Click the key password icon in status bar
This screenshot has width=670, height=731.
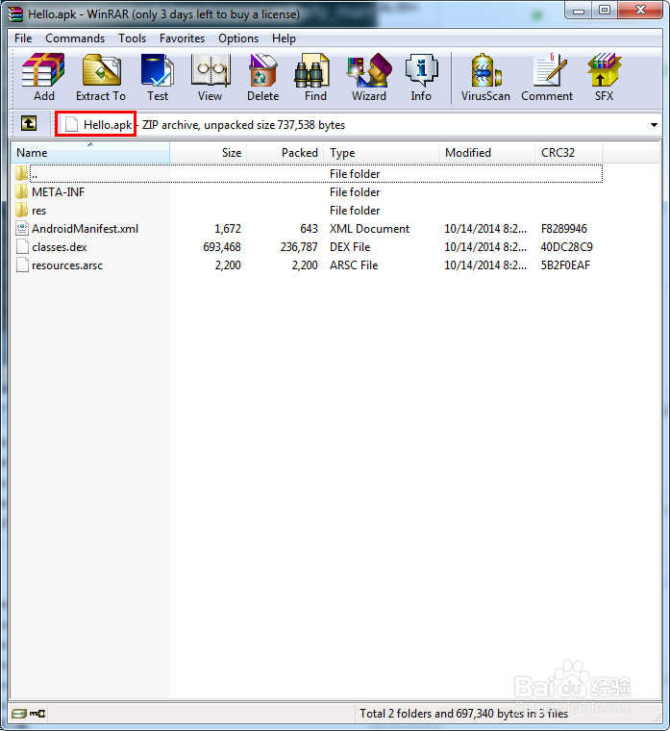[x=37, y=714]
